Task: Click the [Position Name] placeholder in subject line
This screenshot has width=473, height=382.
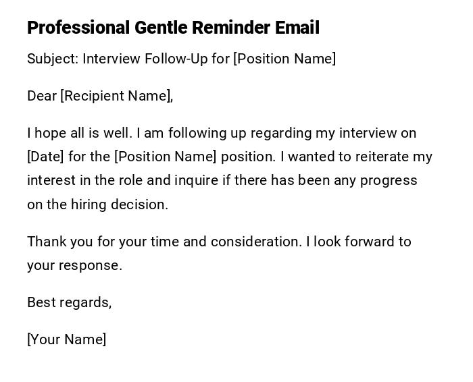Action: click(284, 59)
